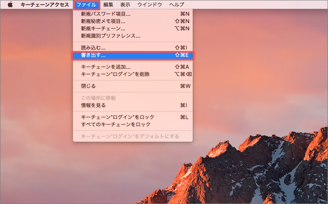Choose 読み込む… from the ファイル menu

(132, 48)
